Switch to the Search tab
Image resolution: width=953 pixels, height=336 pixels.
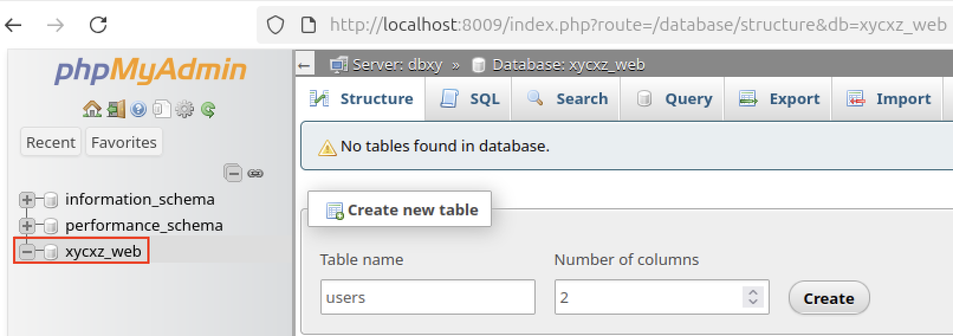(x=566, y=99)
